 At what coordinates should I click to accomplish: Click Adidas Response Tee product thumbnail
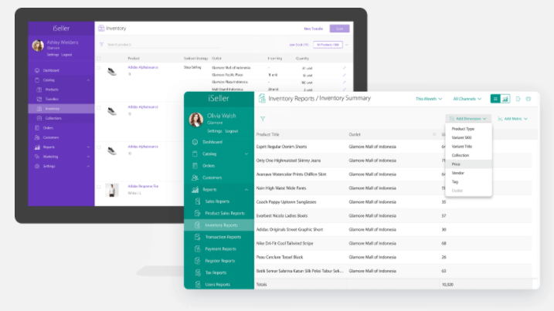click(x=112, y=191)
